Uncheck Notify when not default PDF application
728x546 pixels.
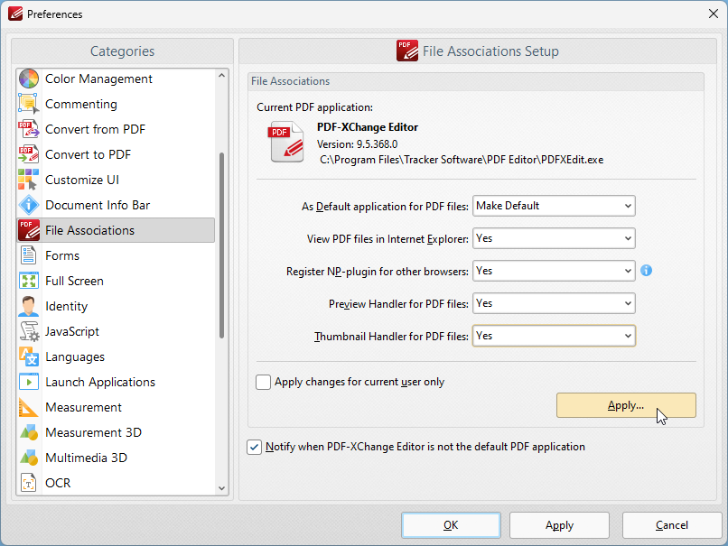coord(254,448)
